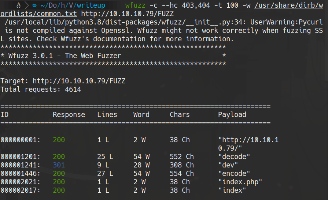Image resolution: width=328 pixels, height=200 pixels.
Task: Click the '554 Ch' value
Action: click(x=182, y=173)
